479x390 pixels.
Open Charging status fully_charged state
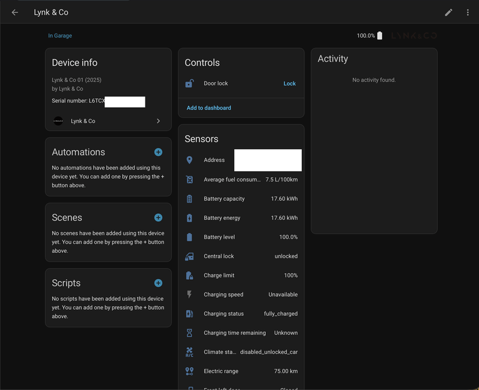pos(281,313)
